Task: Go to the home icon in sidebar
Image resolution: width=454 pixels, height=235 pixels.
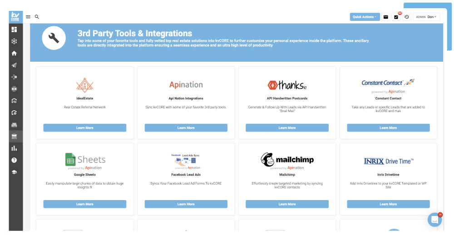Action: (x=14, y=53)
